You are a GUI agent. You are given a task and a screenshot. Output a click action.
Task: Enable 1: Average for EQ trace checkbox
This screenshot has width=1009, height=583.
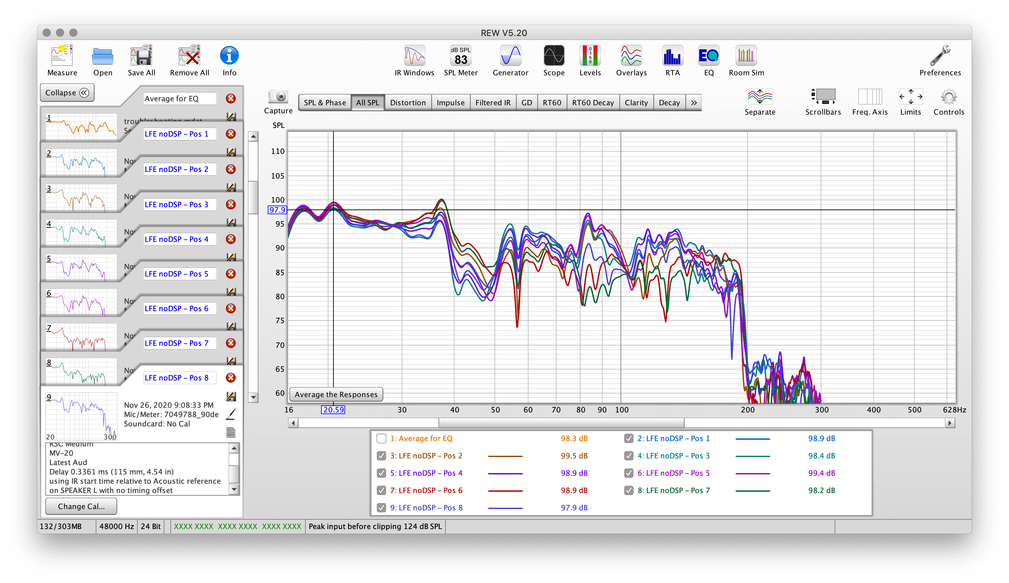coord(381,438)
